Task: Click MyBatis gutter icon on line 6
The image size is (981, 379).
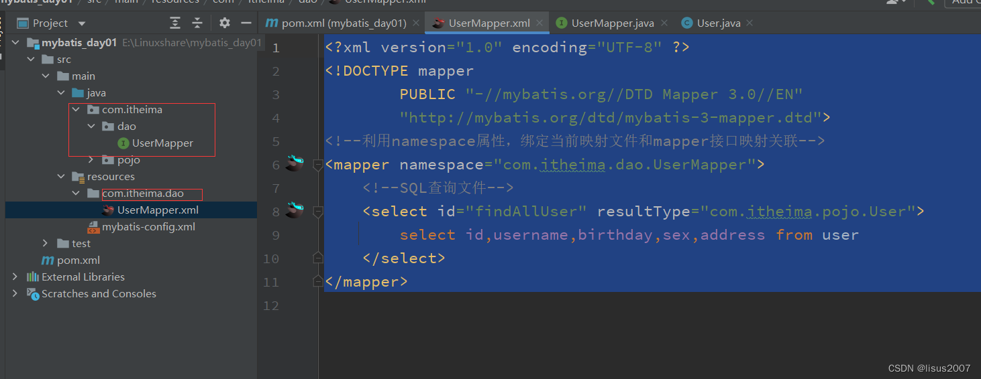Action: (x=294, y=163)
